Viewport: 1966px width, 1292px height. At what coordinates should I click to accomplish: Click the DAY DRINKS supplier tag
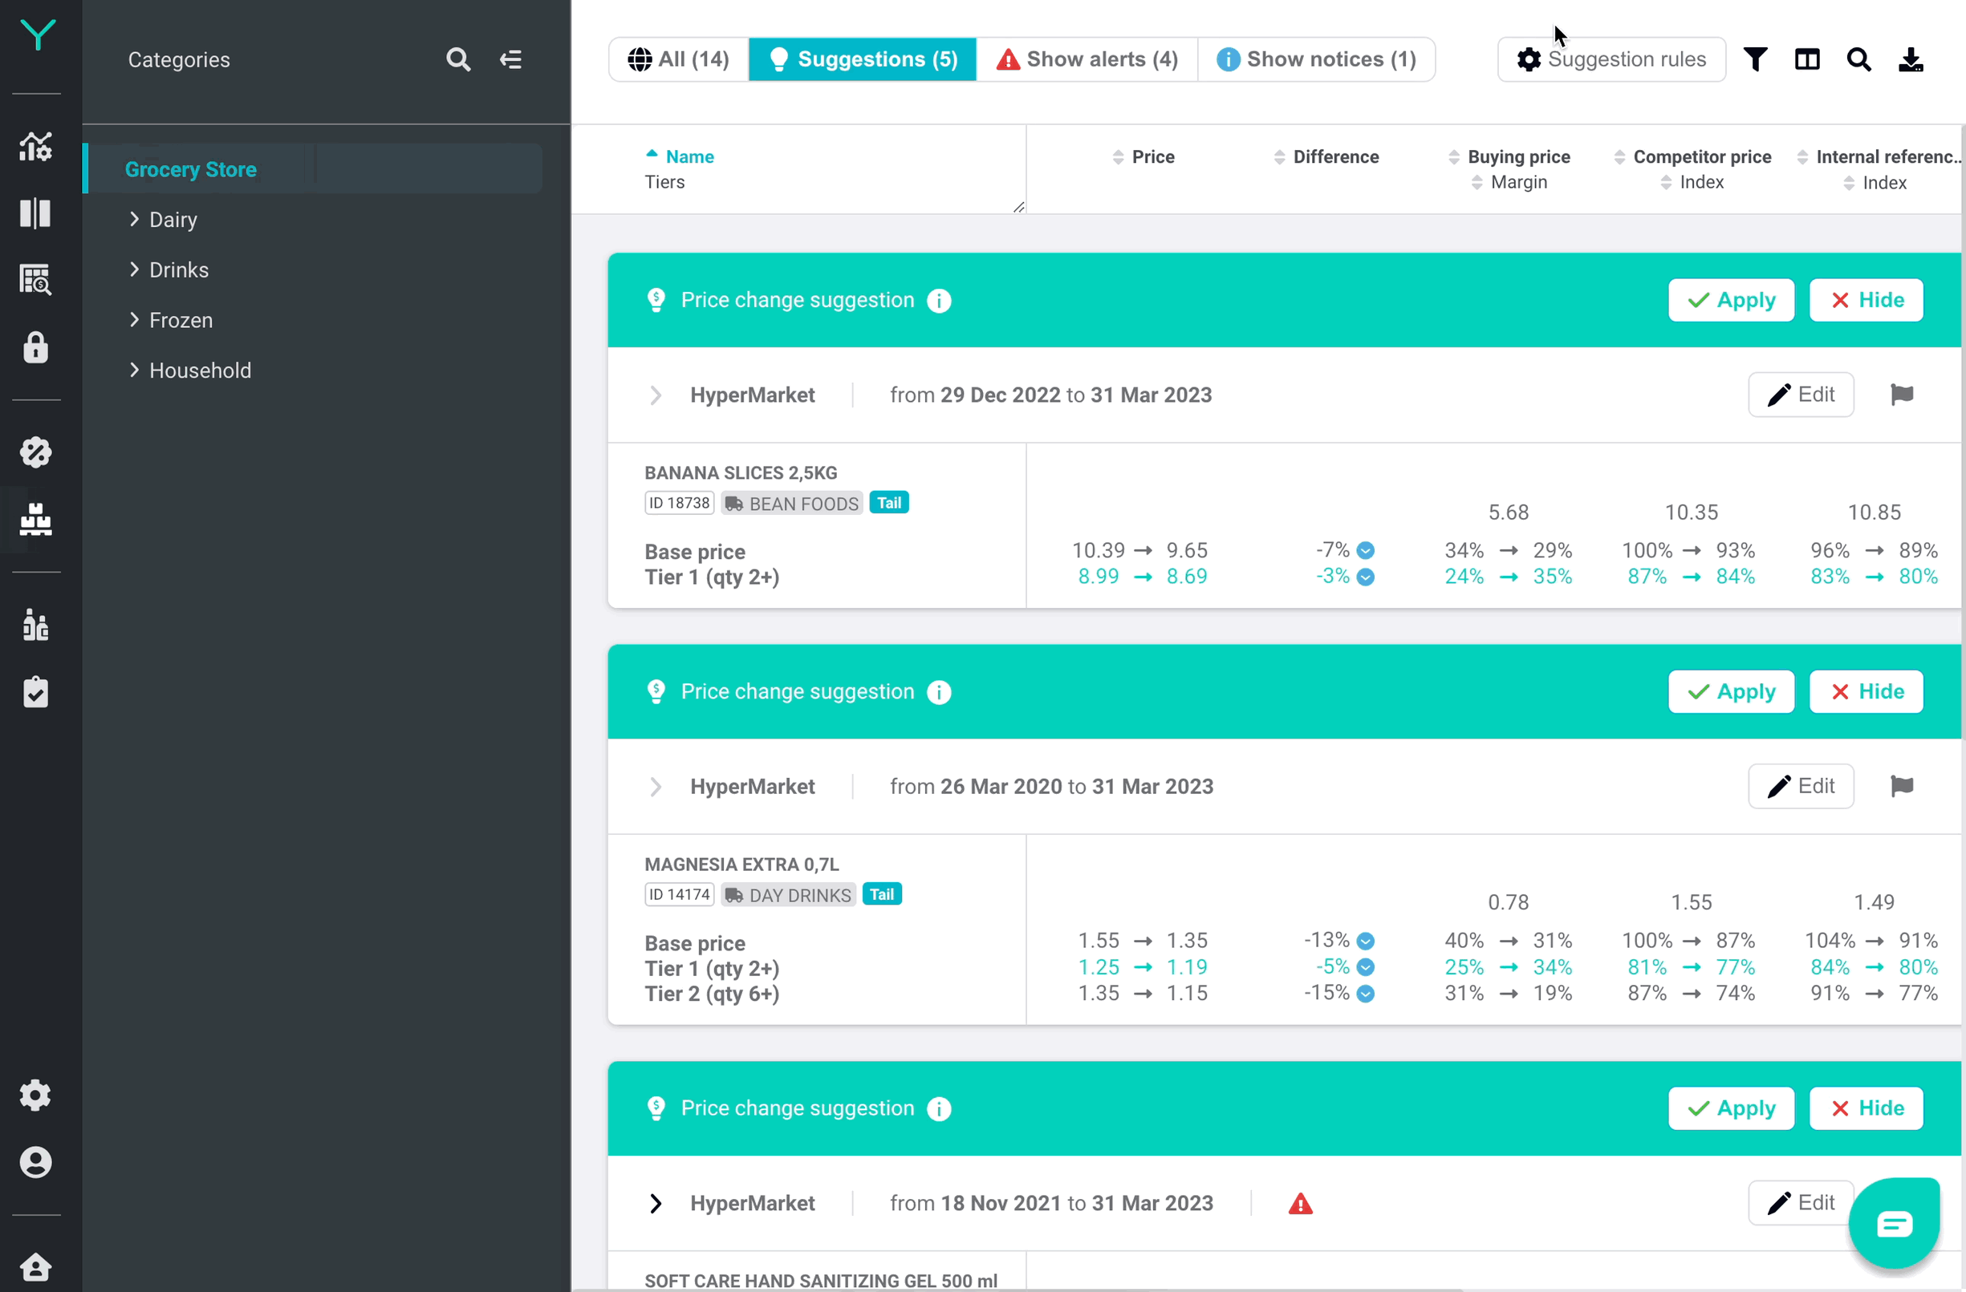coord(788,895)
